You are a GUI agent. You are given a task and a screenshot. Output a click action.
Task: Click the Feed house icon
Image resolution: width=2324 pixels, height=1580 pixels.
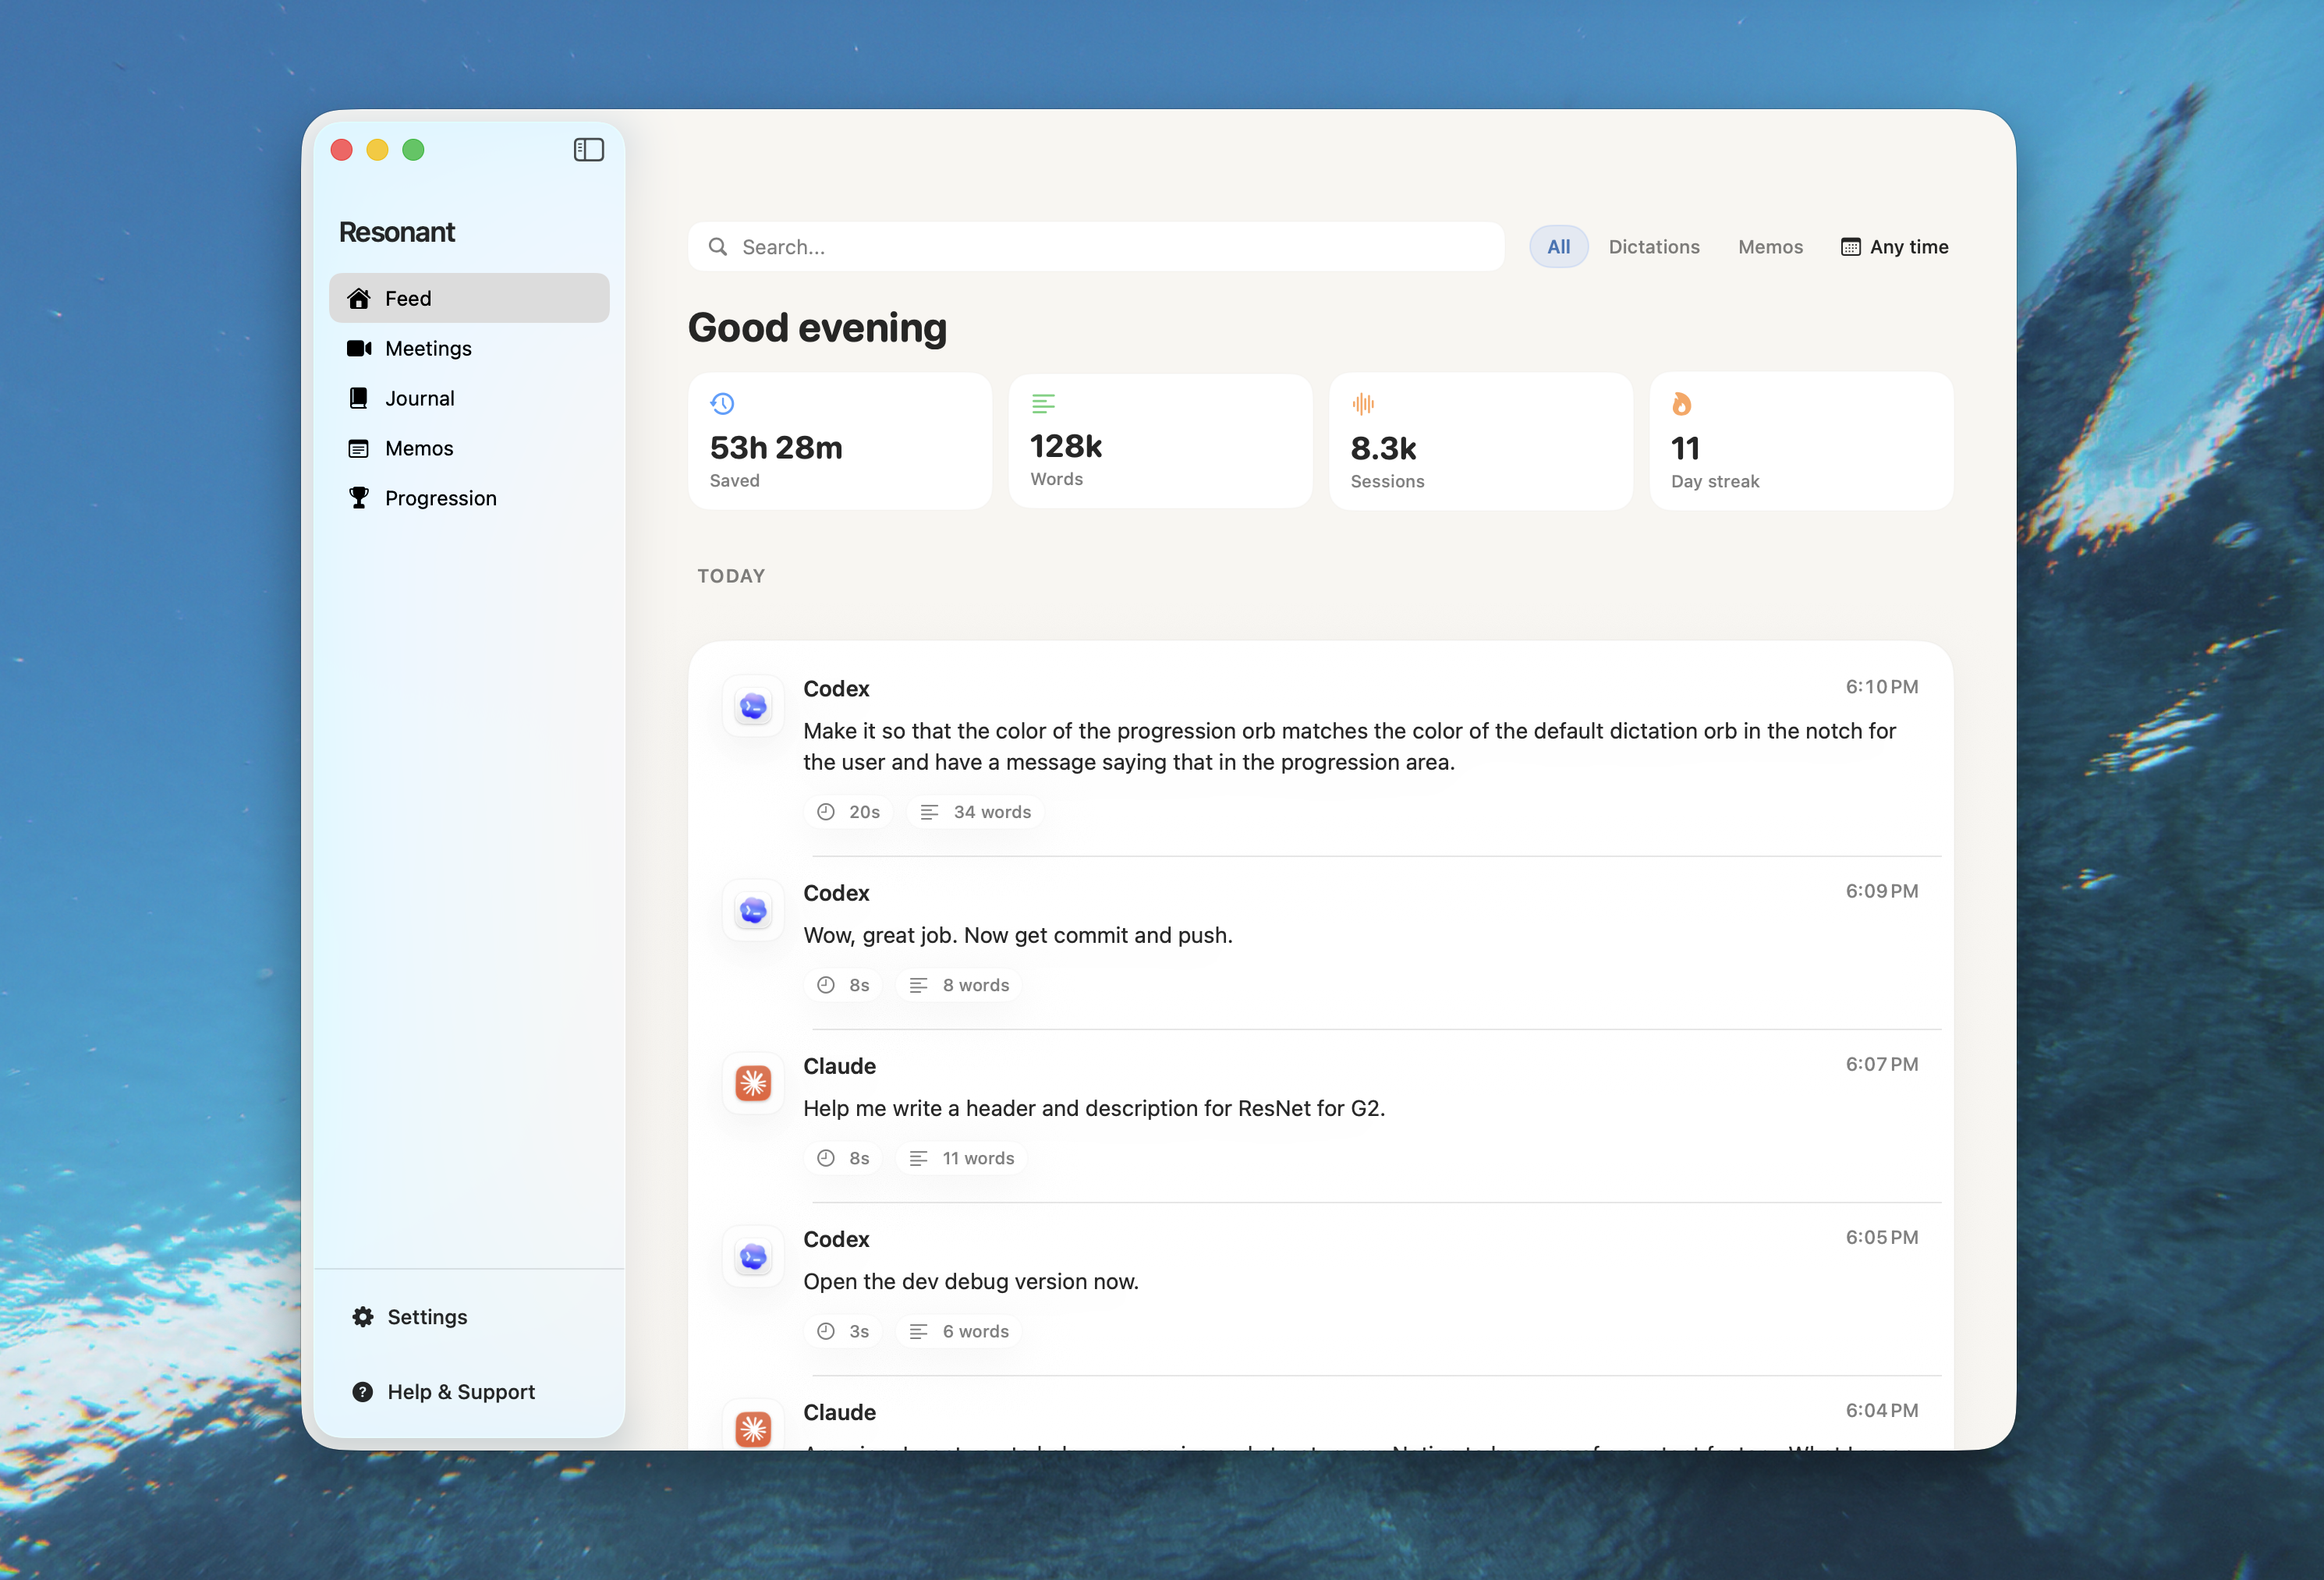tap(359, 298)
